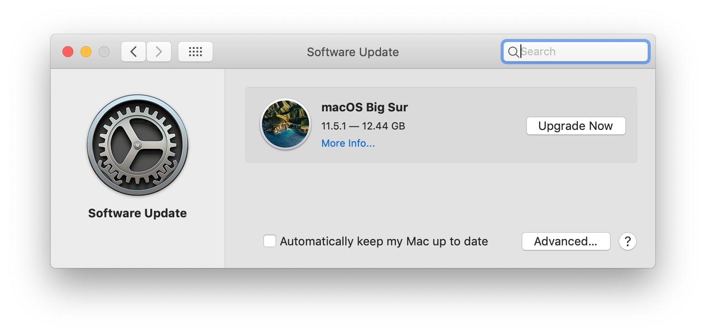Start upgrade with Upgrade Now button
This screenshot has width=706, height=335.
(576, 126)
